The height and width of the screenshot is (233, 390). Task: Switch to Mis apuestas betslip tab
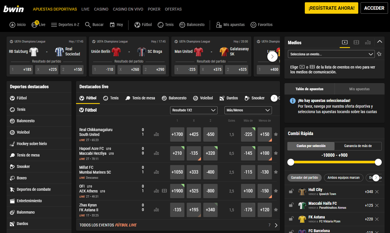[359, 89]
